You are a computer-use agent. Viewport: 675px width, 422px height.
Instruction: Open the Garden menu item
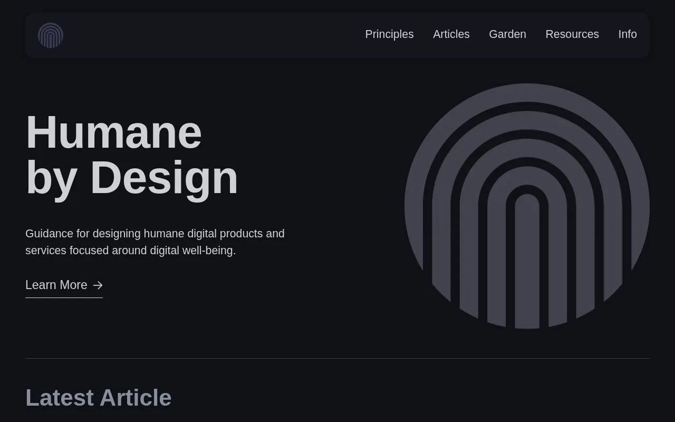(507, 34)
